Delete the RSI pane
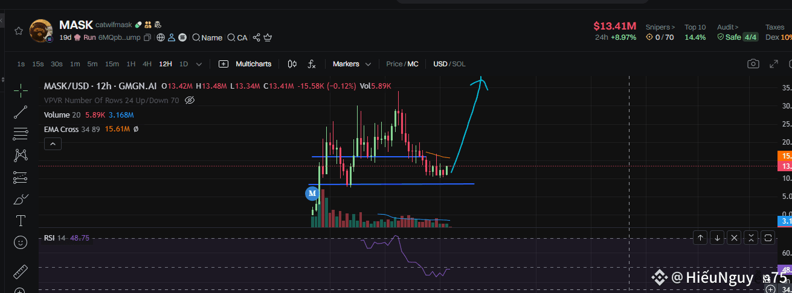 [733, 238]
